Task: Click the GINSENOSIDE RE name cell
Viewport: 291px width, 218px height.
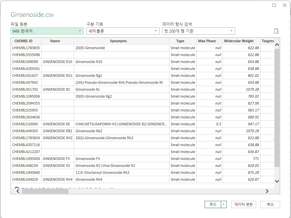Action: click(58, 124)
